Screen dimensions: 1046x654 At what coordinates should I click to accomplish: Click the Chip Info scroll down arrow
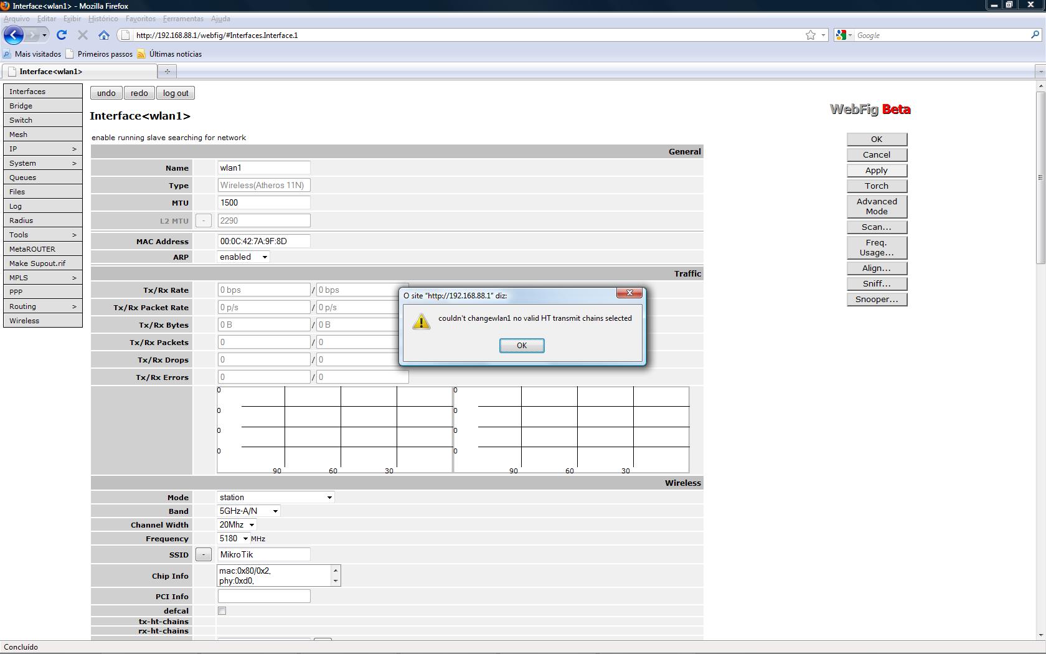tap(335, 582)
